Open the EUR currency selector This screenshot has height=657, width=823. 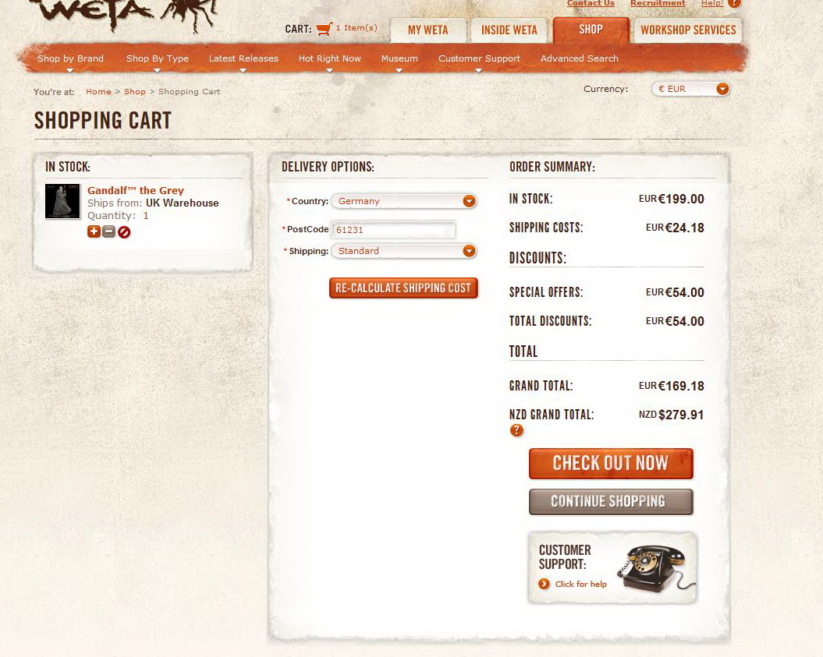tap(690, 89)
